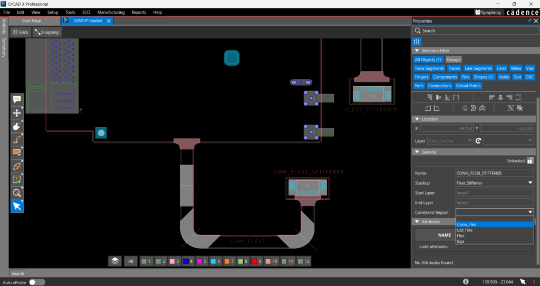Viewport: 540px width, 286px height.
Task: Click the Name field CONN_FLEXI_STIFFENER
Action: (x=495, y=173)
